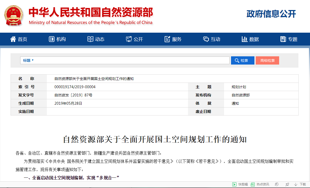The image size is (310, 188).
Task: Open the 互动 menu item
Action: tap(215, 39)
